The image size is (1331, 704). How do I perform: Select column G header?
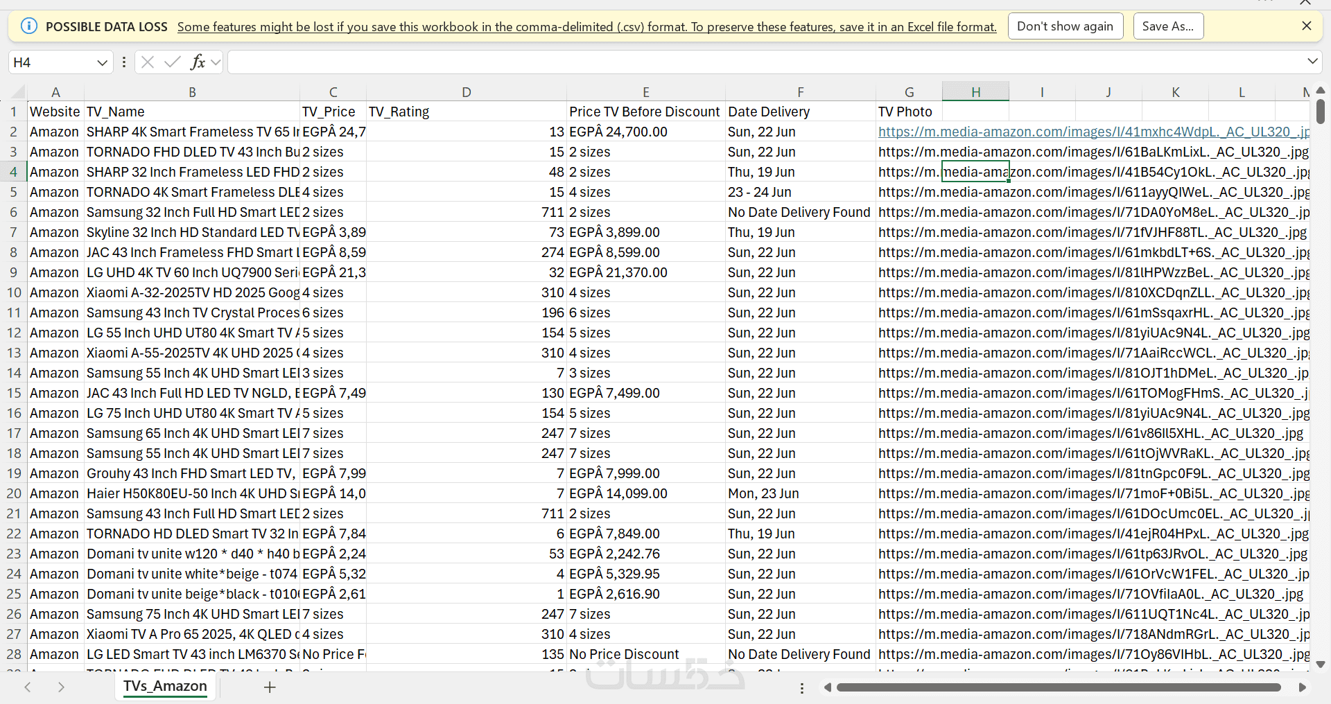coord(910,92)
